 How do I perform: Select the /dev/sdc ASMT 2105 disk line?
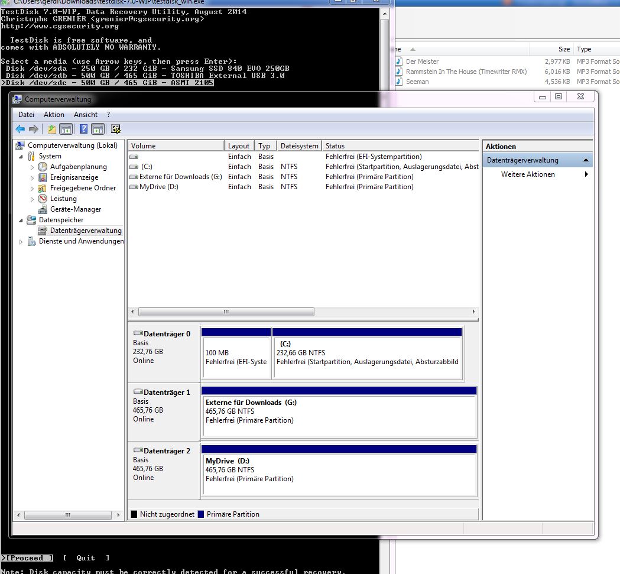click(107, 83)
